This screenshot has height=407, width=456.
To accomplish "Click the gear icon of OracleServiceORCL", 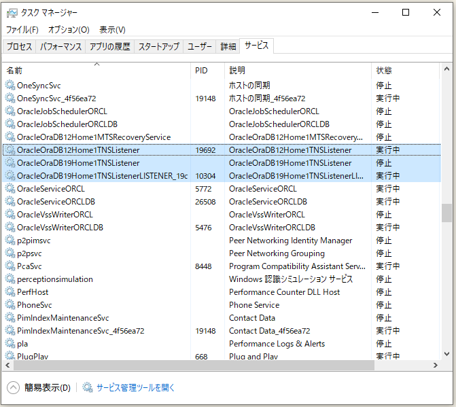I will pos(10,189).
